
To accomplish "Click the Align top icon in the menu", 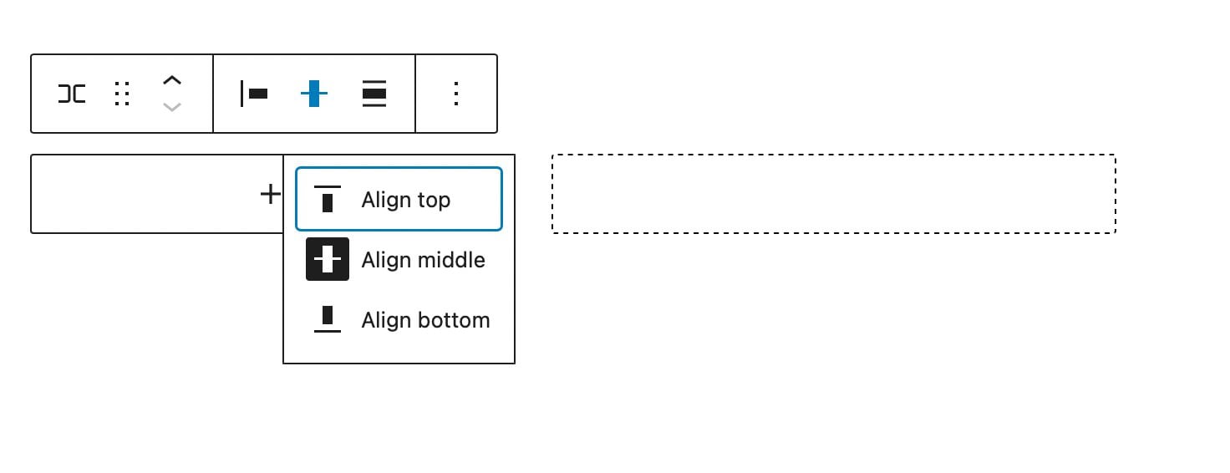I will 328,199.
